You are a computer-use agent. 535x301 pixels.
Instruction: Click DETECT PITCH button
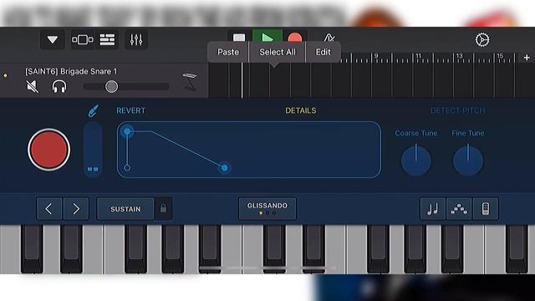pyautogui.click(x=457, y=110)
